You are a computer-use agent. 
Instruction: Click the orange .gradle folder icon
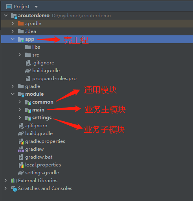[21, 24]
